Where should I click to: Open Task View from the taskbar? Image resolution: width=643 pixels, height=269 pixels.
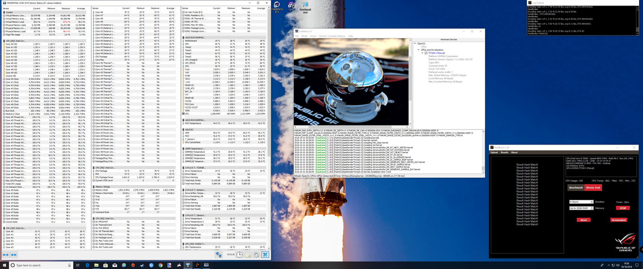78,265
